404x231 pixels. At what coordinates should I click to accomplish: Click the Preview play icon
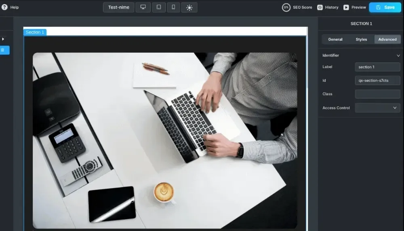pos(346,8)
